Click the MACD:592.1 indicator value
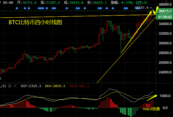Viewport: 173px width, 117px height. [79, 86]
